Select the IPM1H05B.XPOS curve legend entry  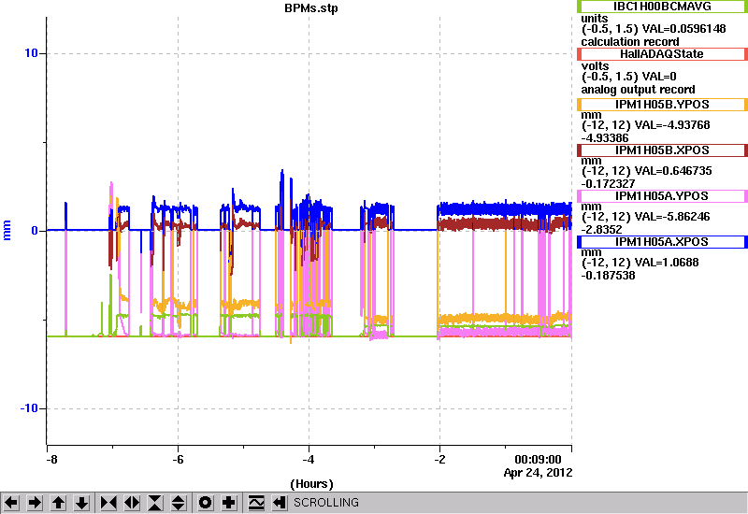(x=662, y=150)
